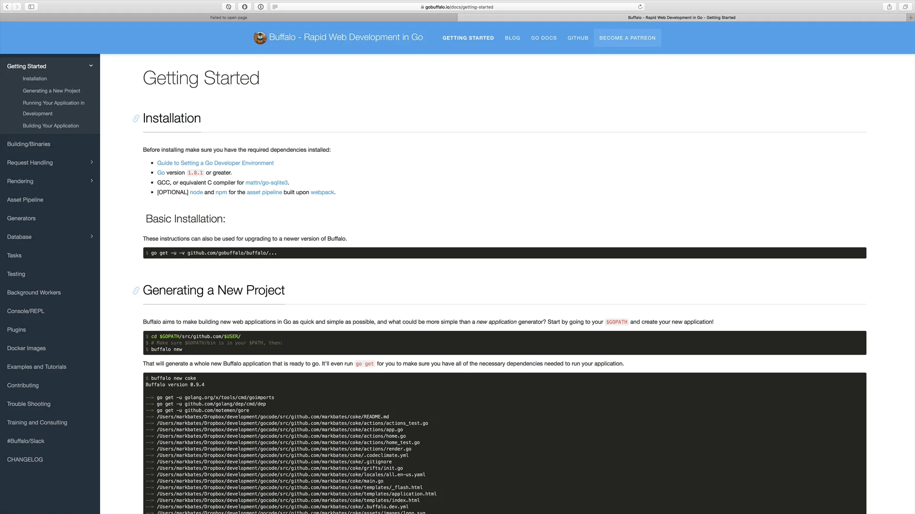
Task: Open the Share icon in toolbar
Action: coord(889,7)
